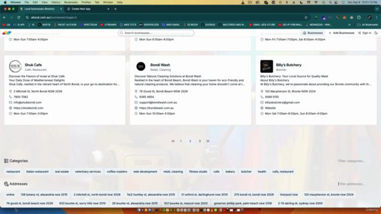Toggle dark mode moon icon
This screenshot has width=381, height=214.
tap(376, 33)
